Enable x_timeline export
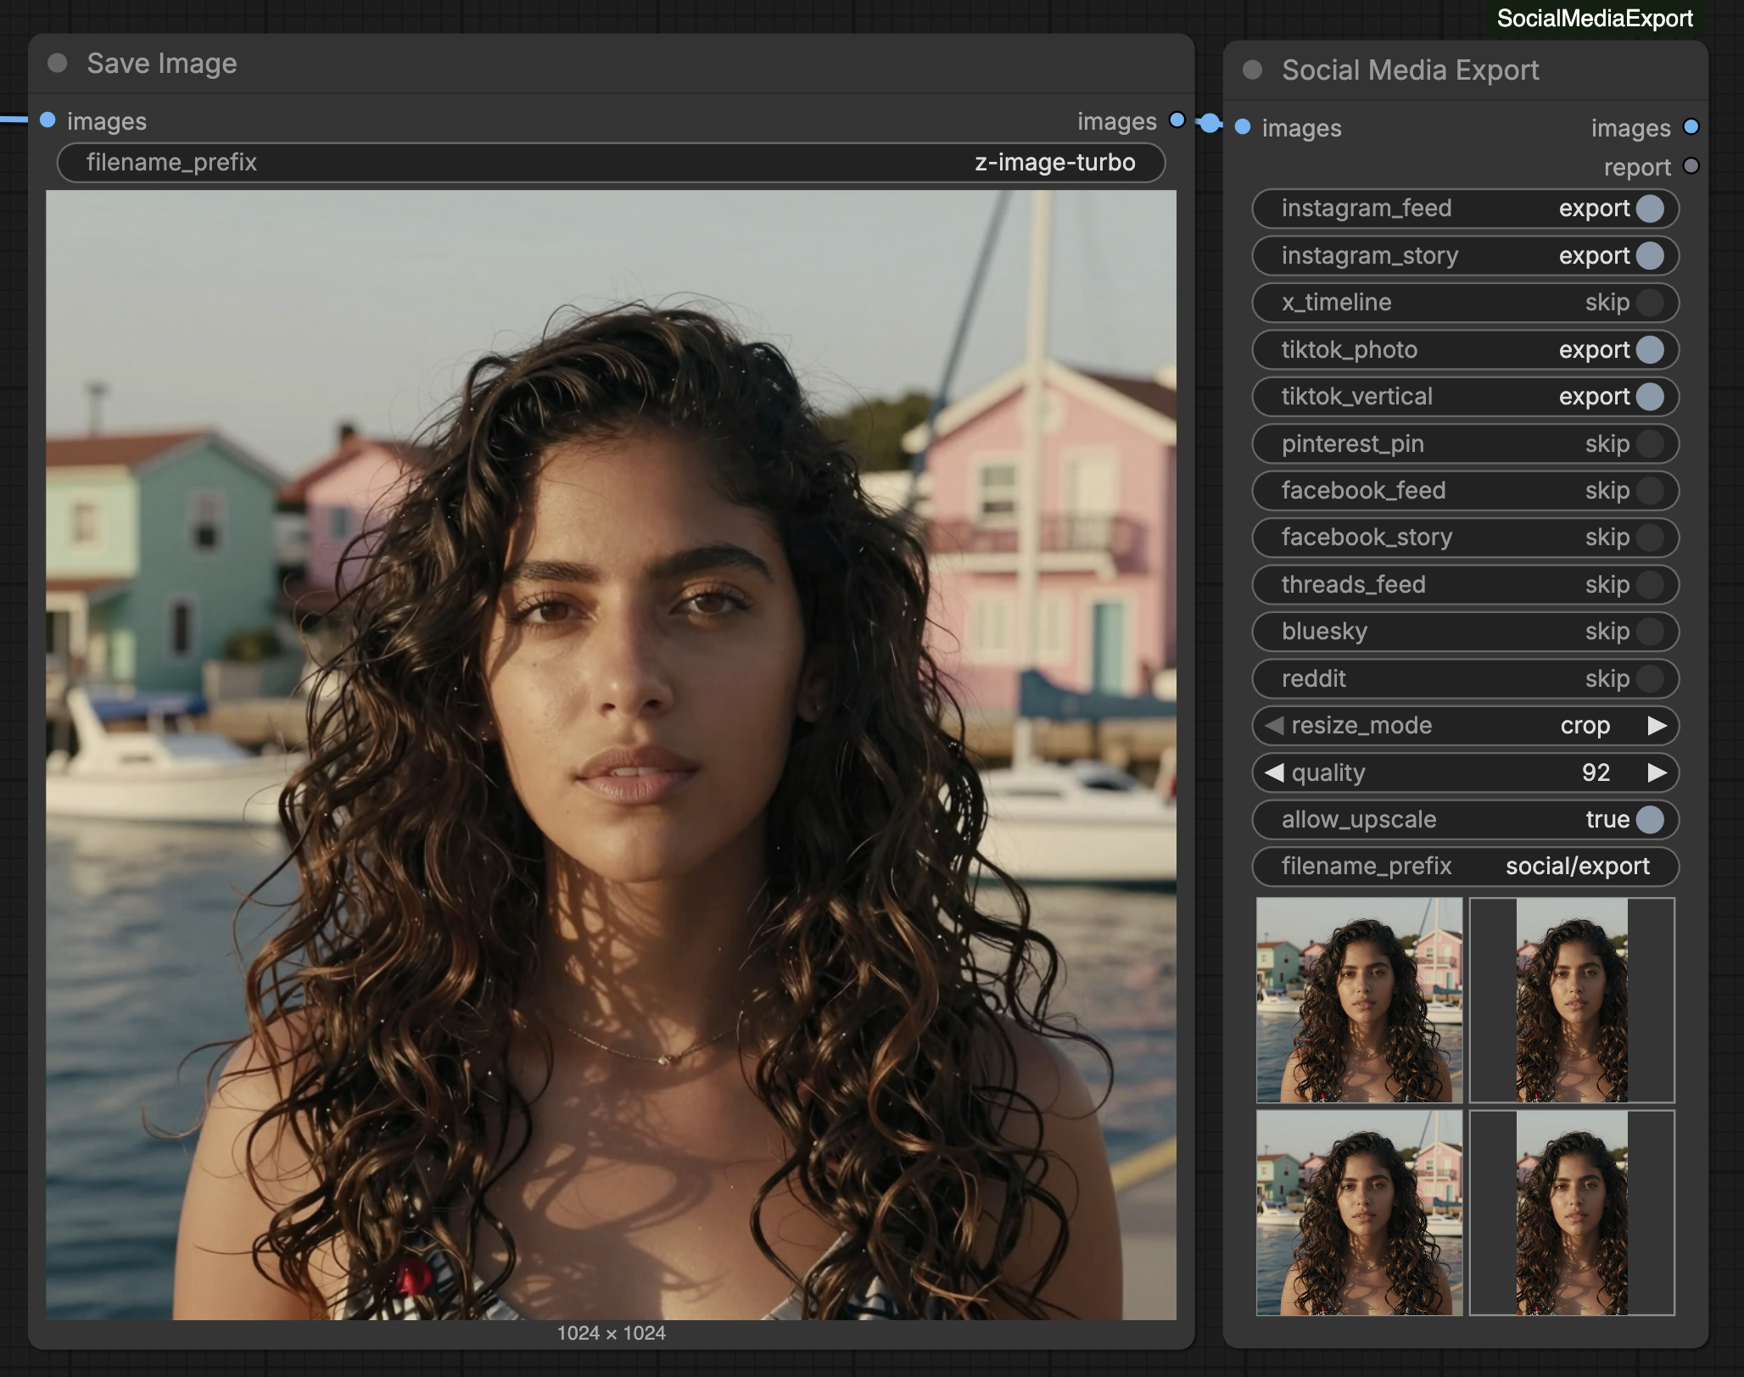1744x1377 pixels. coord(1650,303)
